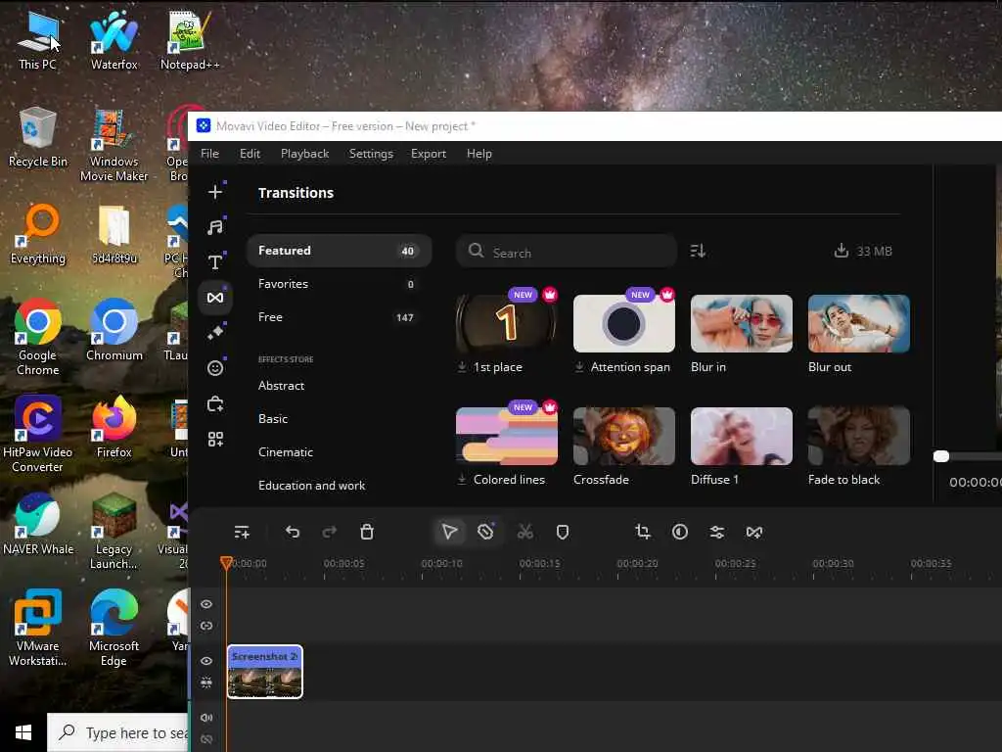Delete selected clip with trash icon
The width and height of the screenshot is (1002, 752).
pyautogui.click(x=367, y=532)
